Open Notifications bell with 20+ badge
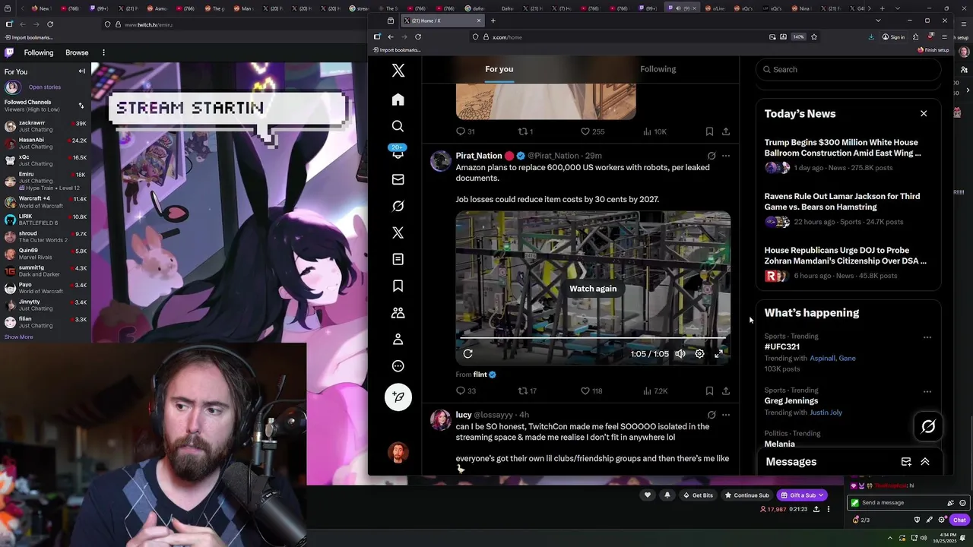This screenshot has height=547, width=973. tap(398, 153)
